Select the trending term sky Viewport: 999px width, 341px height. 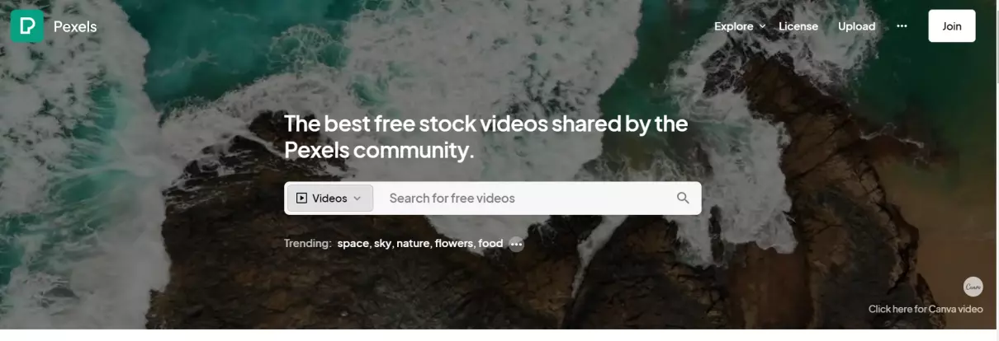(x=382, y=244)
